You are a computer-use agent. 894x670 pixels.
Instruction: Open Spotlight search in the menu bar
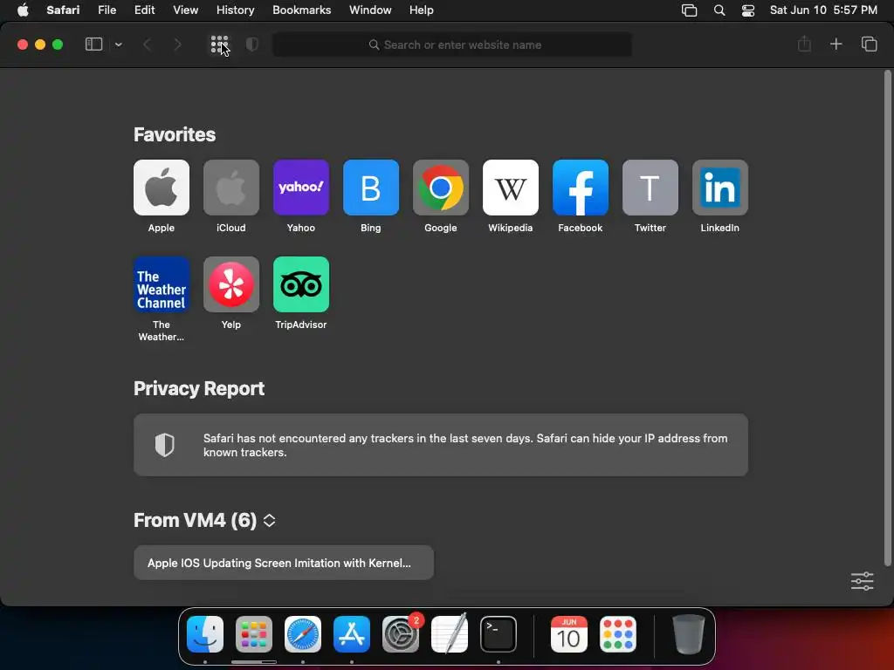coord(719,10)
